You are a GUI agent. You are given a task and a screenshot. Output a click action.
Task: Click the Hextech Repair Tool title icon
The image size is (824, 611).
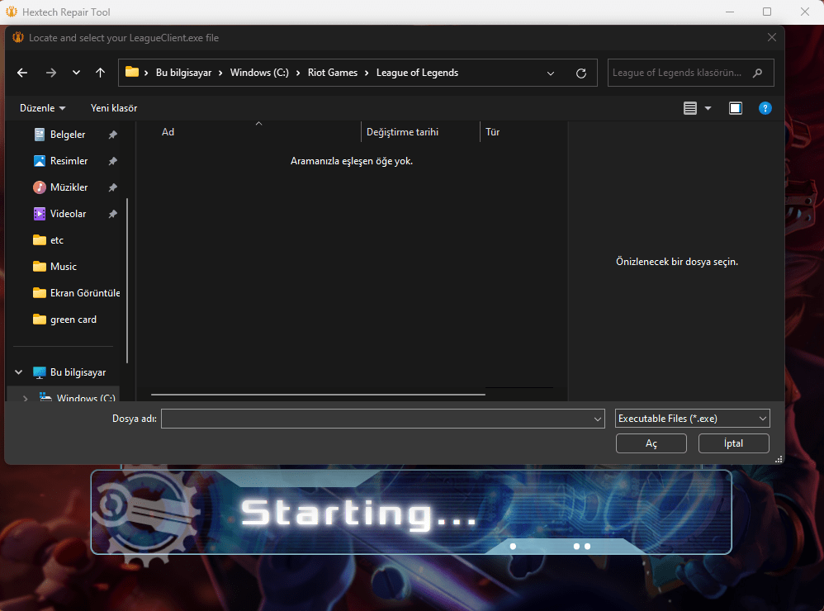coord(12,12)
